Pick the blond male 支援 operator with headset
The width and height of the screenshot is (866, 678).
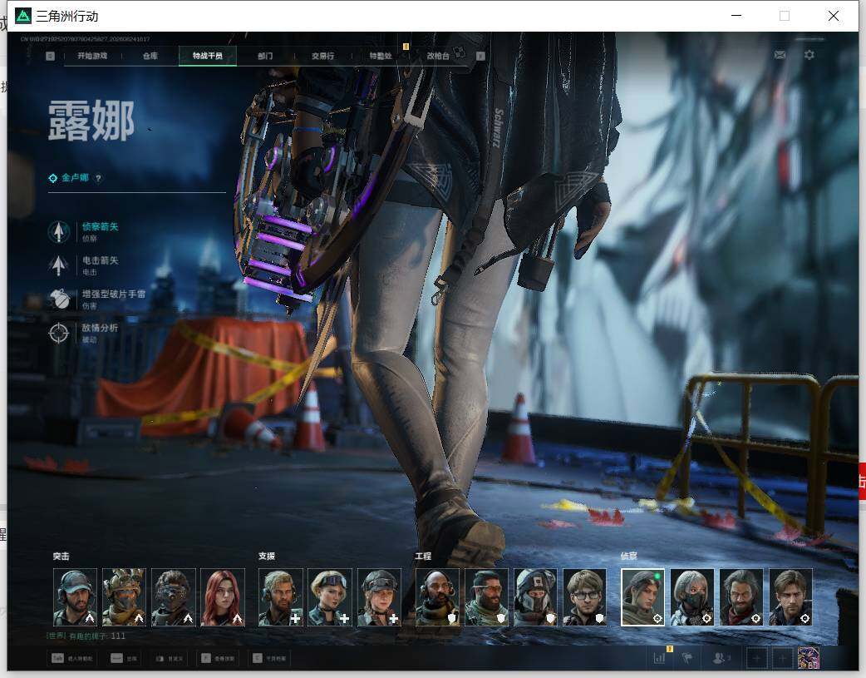(x=281, y=597)
